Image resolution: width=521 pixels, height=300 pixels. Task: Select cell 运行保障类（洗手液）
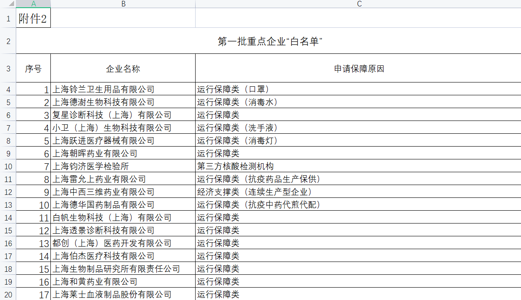358,128
